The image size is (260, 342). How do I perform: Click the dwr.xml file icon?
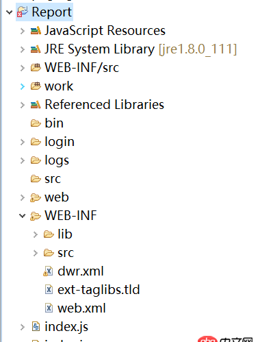[48, 271]
